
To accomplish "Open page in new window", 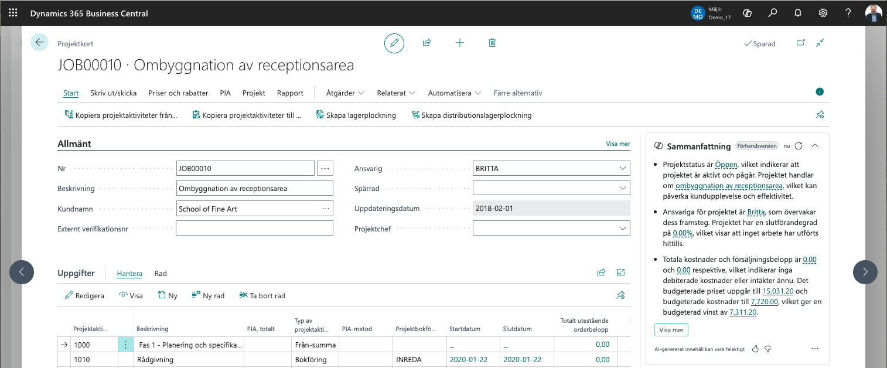I will (x=801, y=43).
